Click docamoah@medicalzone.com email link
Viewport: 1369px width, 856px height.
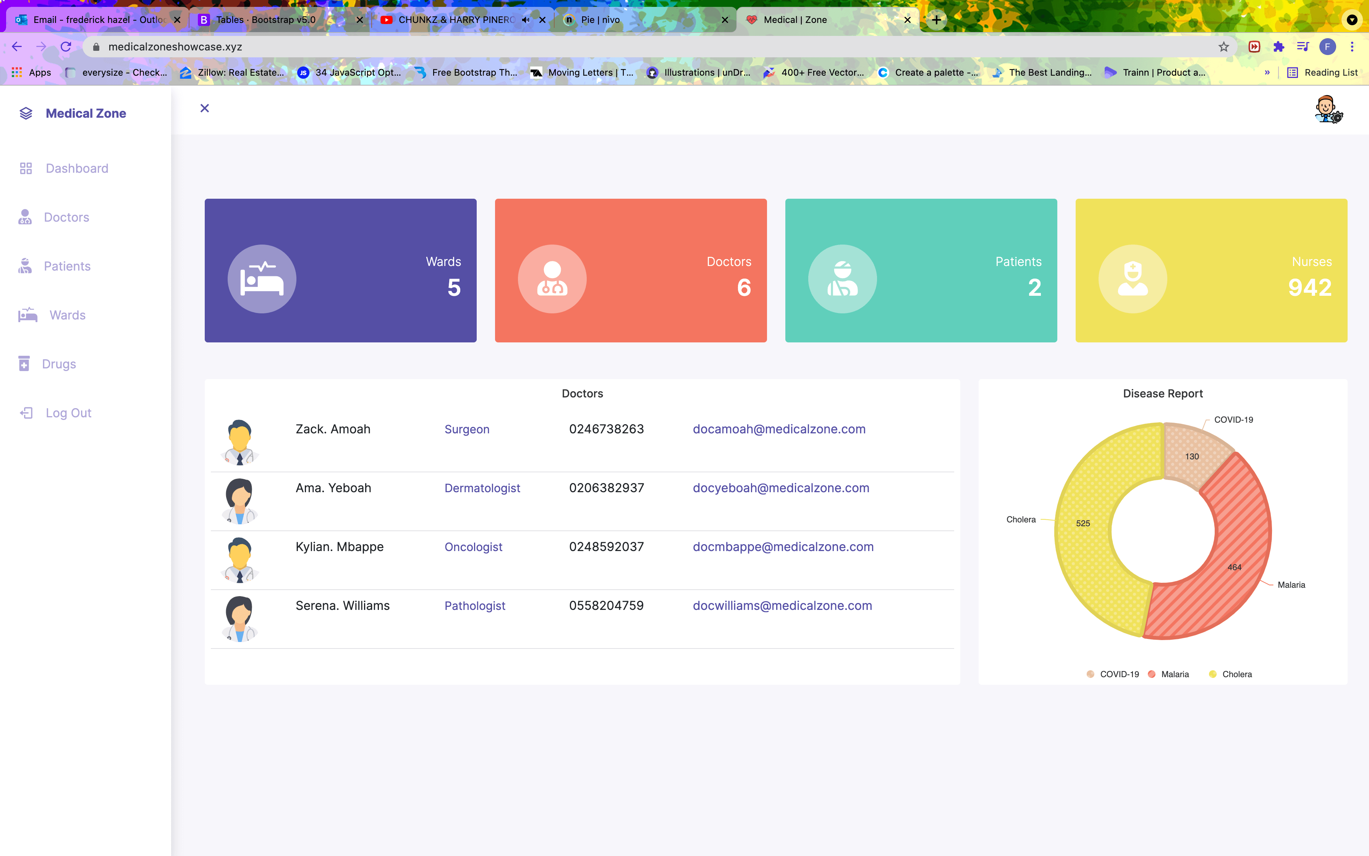point(778,429)
